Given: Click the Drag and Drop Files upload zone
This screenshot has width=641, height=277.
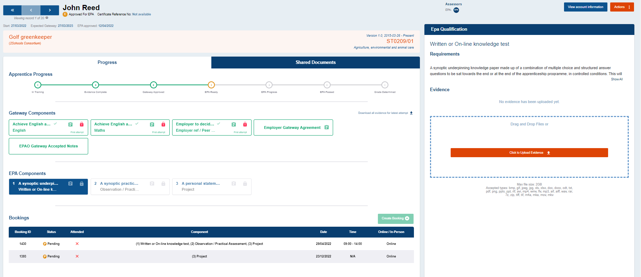Looking at the screenshot, I should (529, 147).
